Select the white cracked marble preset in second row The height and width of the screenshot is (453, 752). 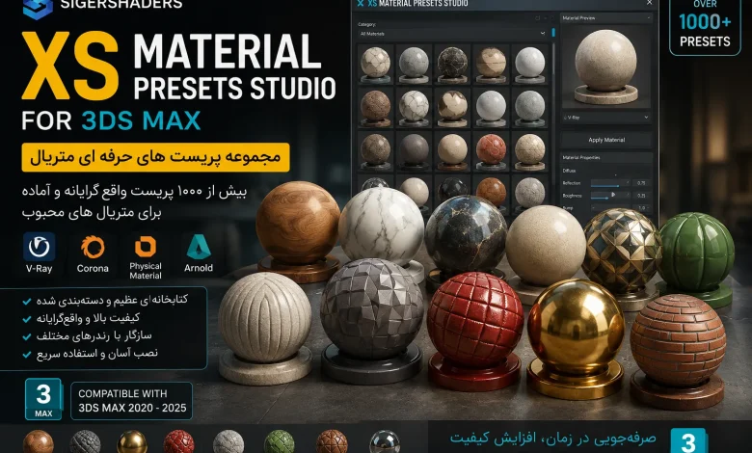pos(414,108)
